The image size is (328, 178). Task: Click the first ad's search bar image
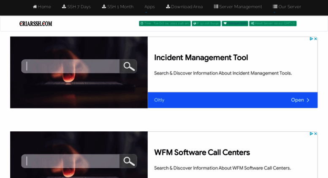coord(79,66)
